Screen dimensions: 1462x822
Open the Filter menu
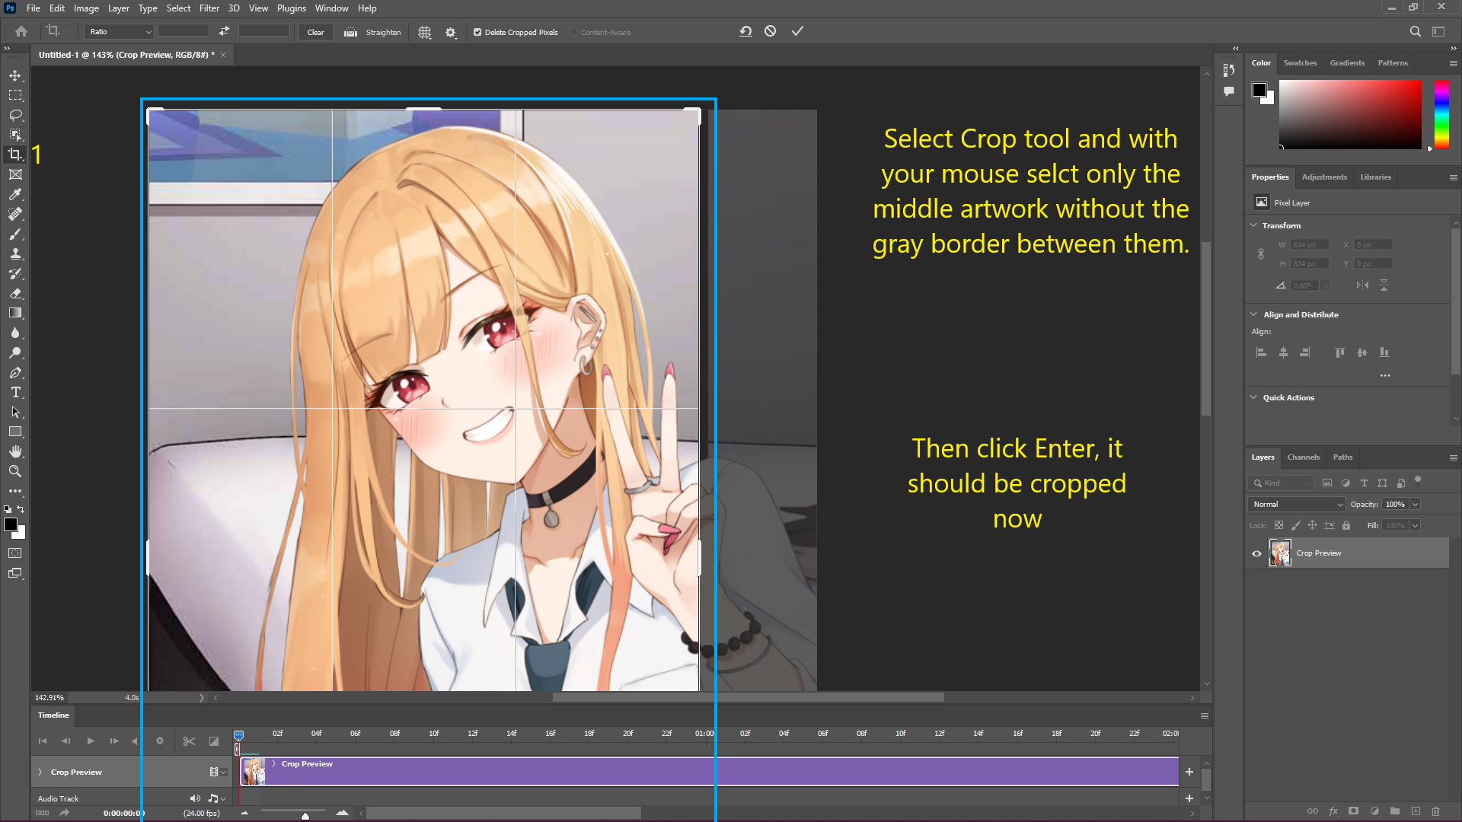(209, 8)
